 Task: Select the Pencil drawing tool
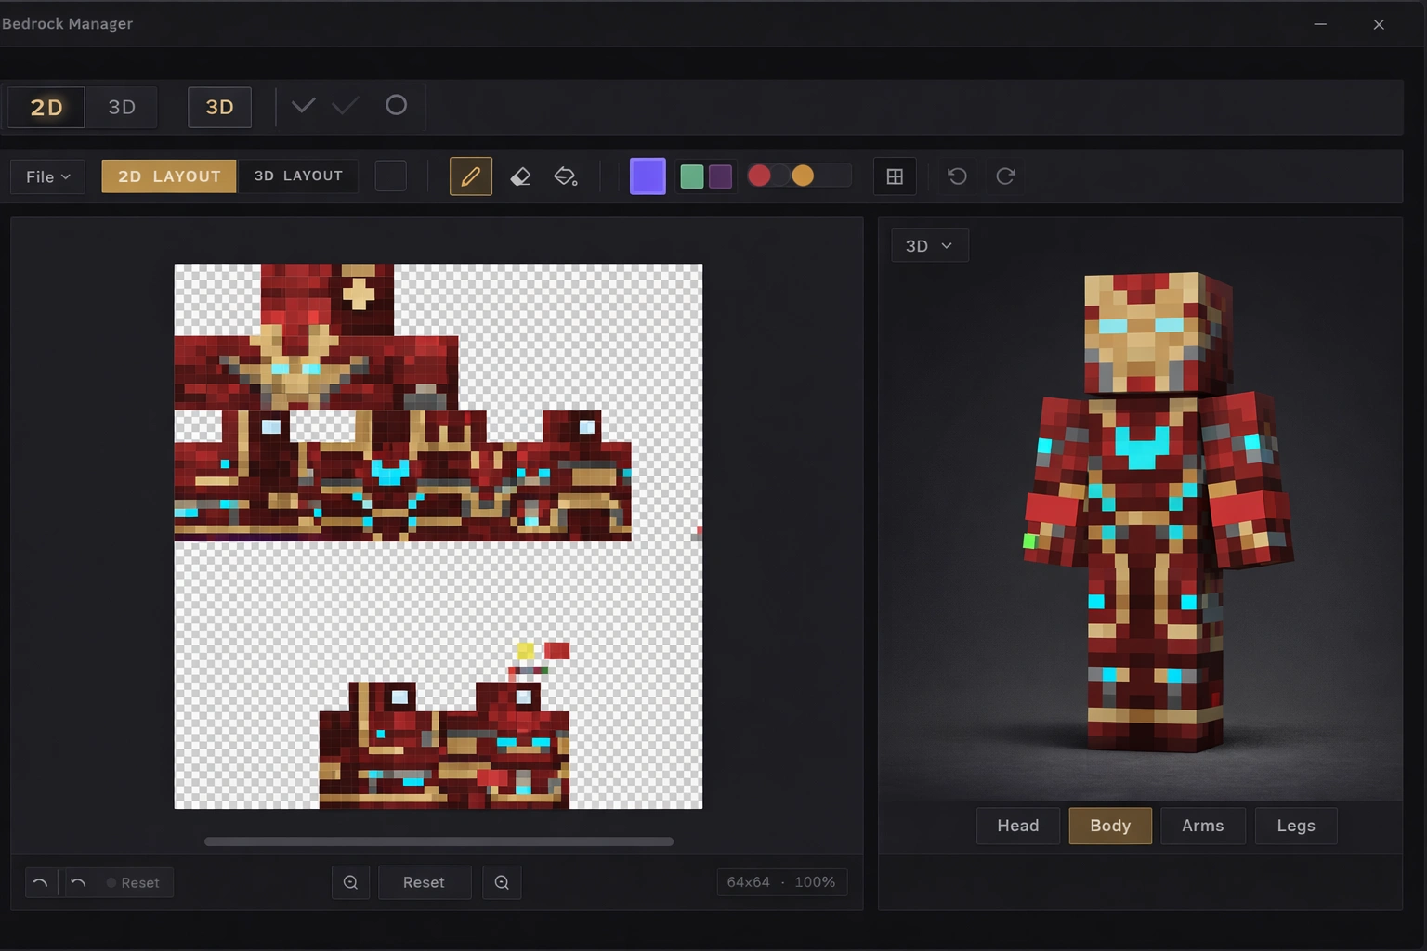click(471, 176)
